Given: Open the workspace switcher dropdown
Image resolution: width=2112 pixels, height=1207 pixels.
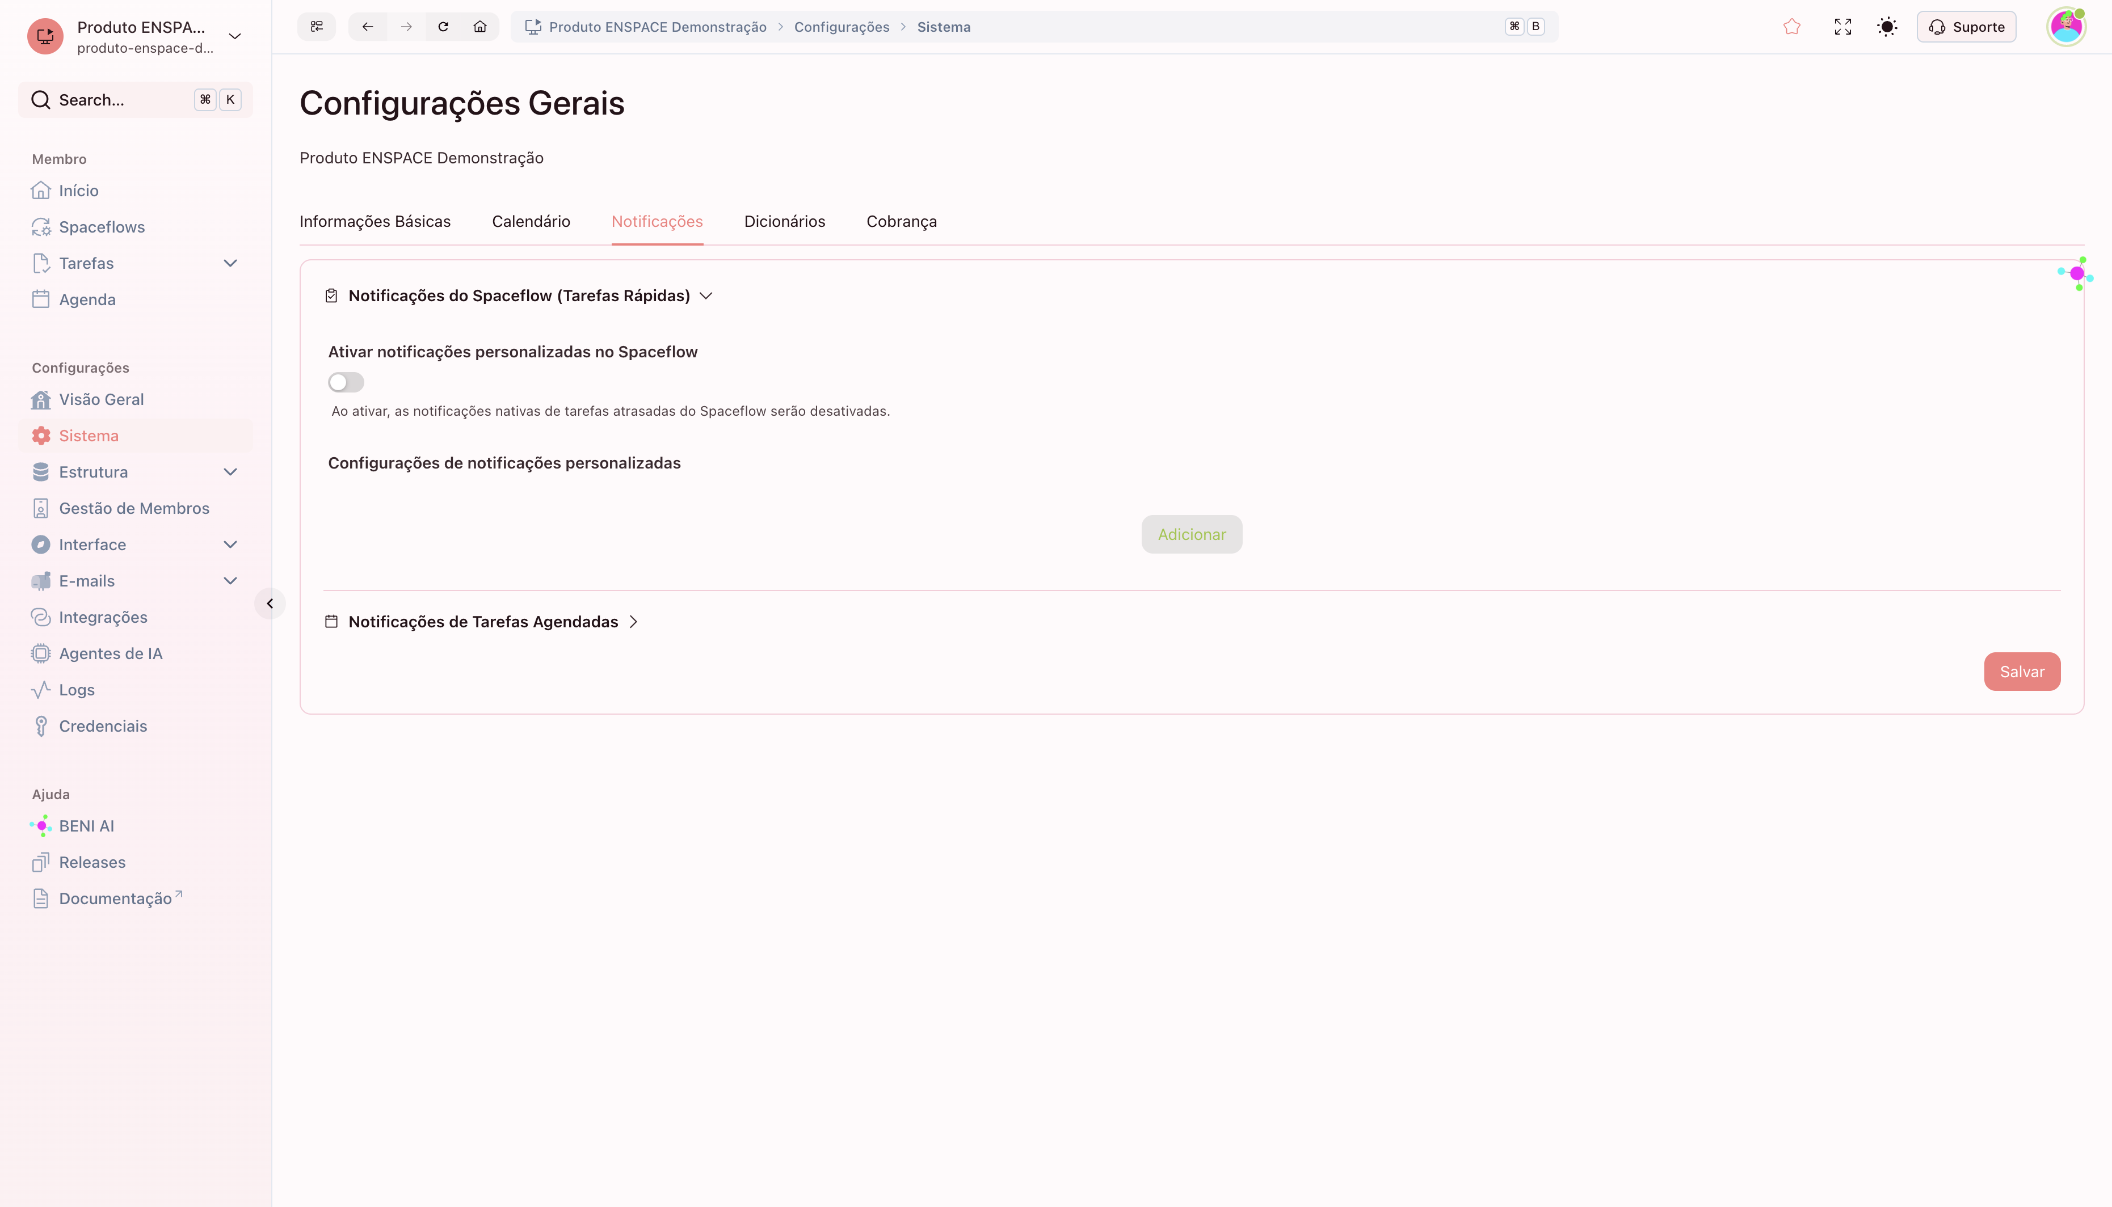Looking at the screenshot, I should click(235, 36).
